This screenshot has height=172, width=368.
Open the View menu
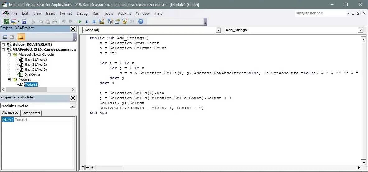pyautogui.click(x=37, y=13)
